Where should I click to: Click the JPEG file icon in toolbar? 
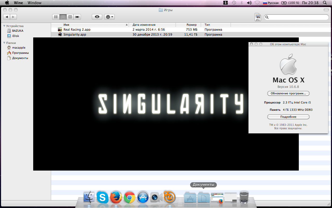click(258, 17)
